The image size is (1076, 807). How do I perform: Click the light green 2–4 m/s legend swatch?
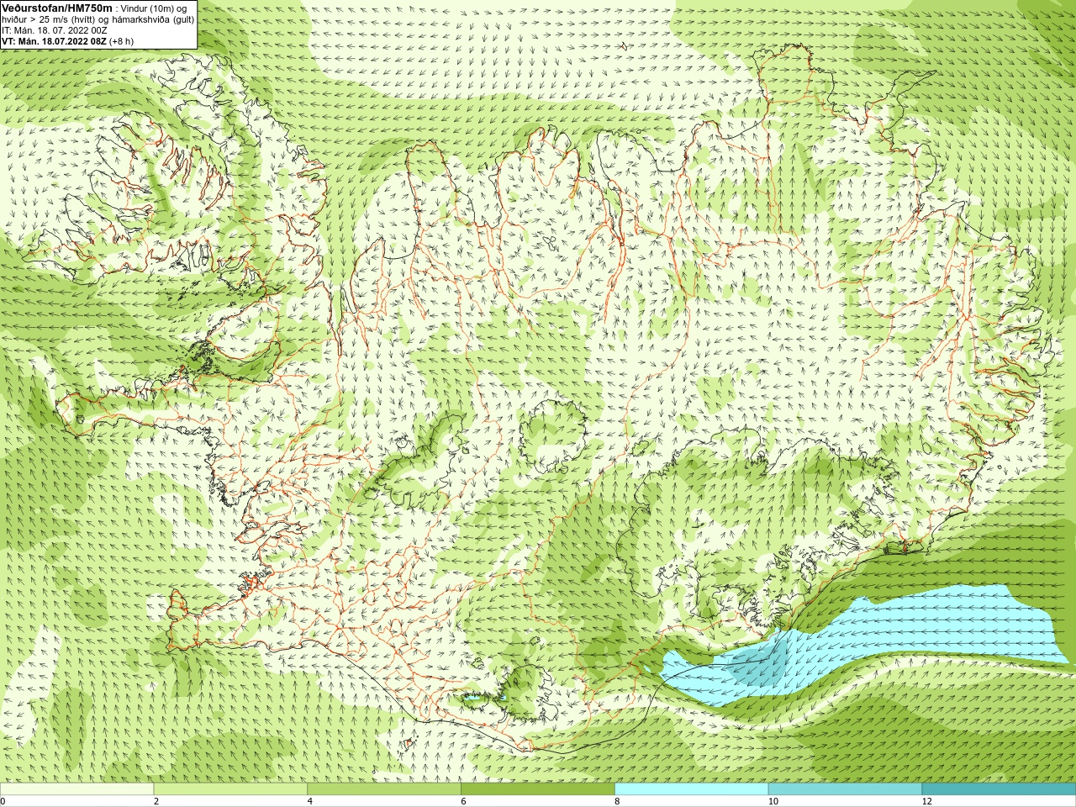(230, 789)
